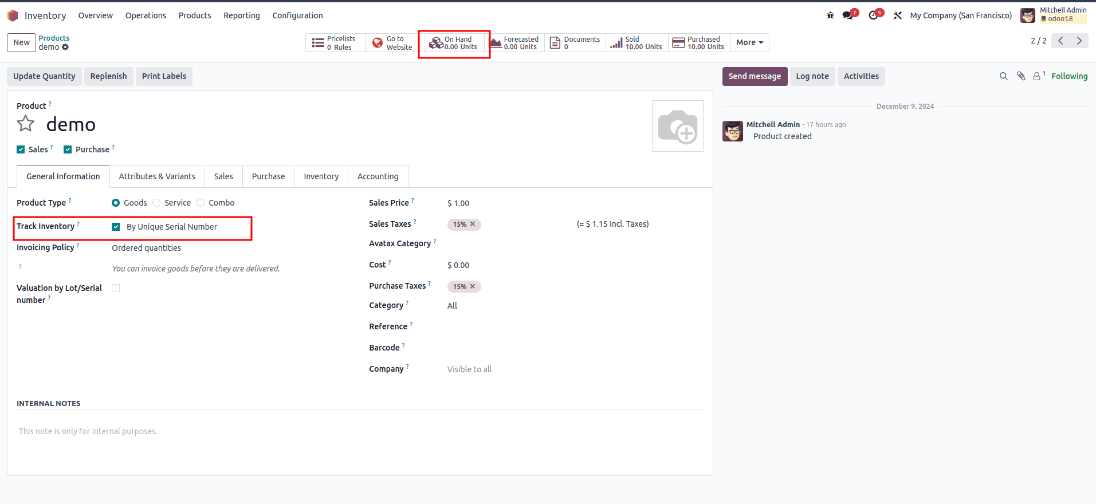
Task: Click Print Labels button
Action: [164, 76]
